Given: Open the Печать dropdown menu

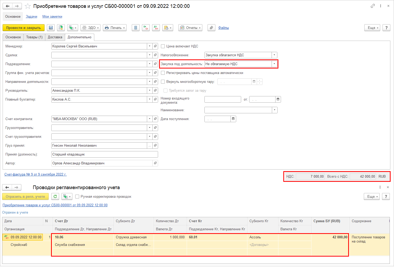Looking at the screenshot, I should coord(115,28).
